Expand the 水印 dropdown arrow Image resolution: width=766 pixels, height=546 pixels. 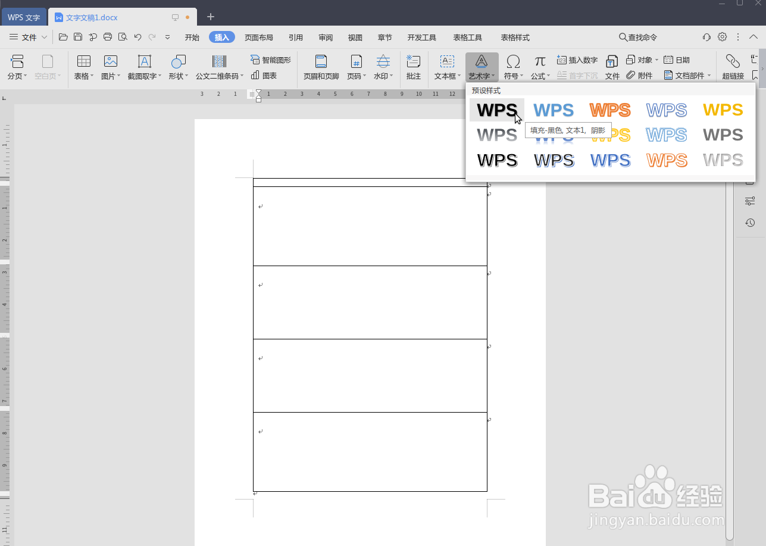pyautogui.click(x=392, y=76)
